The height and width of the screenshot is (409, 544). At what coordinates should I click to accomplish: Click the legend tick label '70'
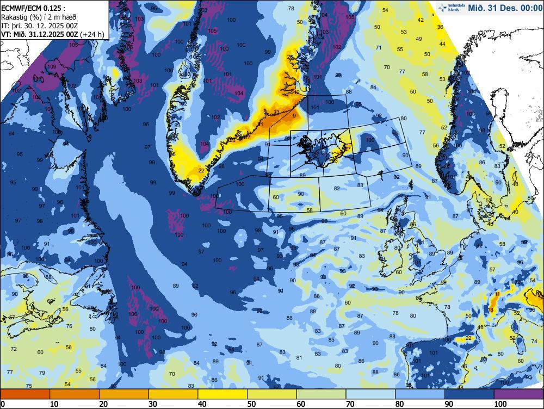pyautogui.click(x=350, y=404)
